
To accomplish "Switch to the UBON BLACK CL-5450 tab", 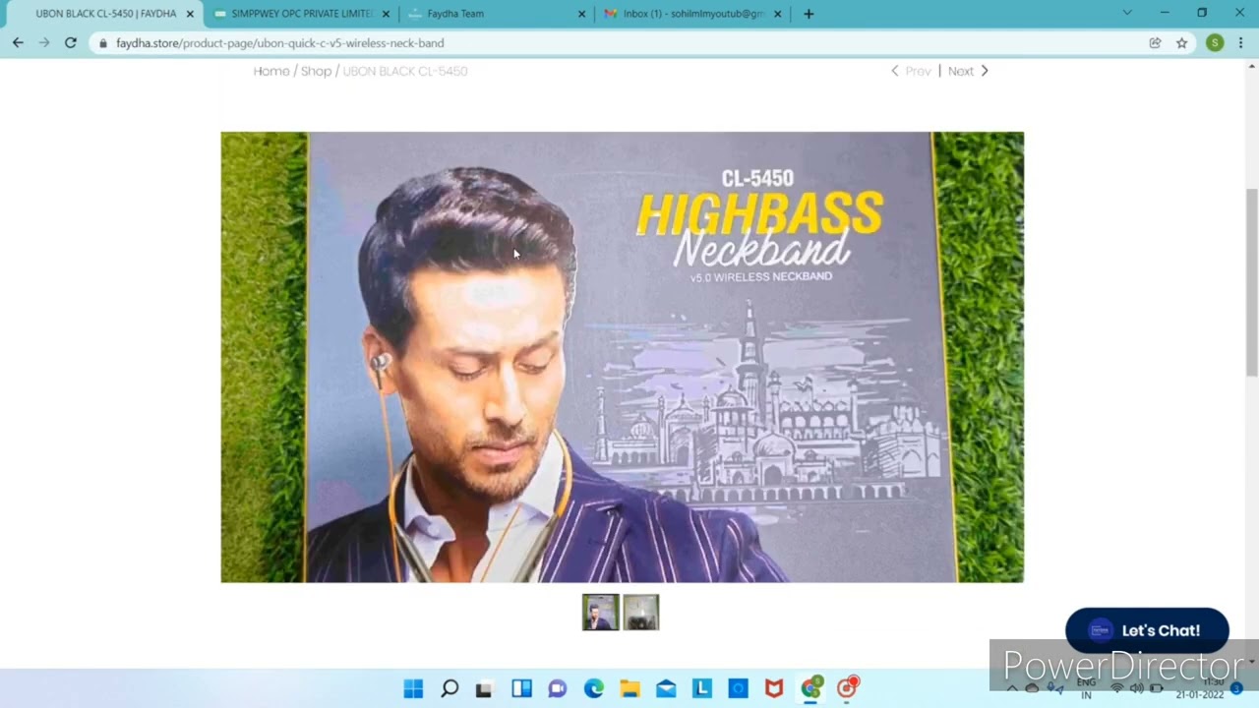I will point(105,14).
